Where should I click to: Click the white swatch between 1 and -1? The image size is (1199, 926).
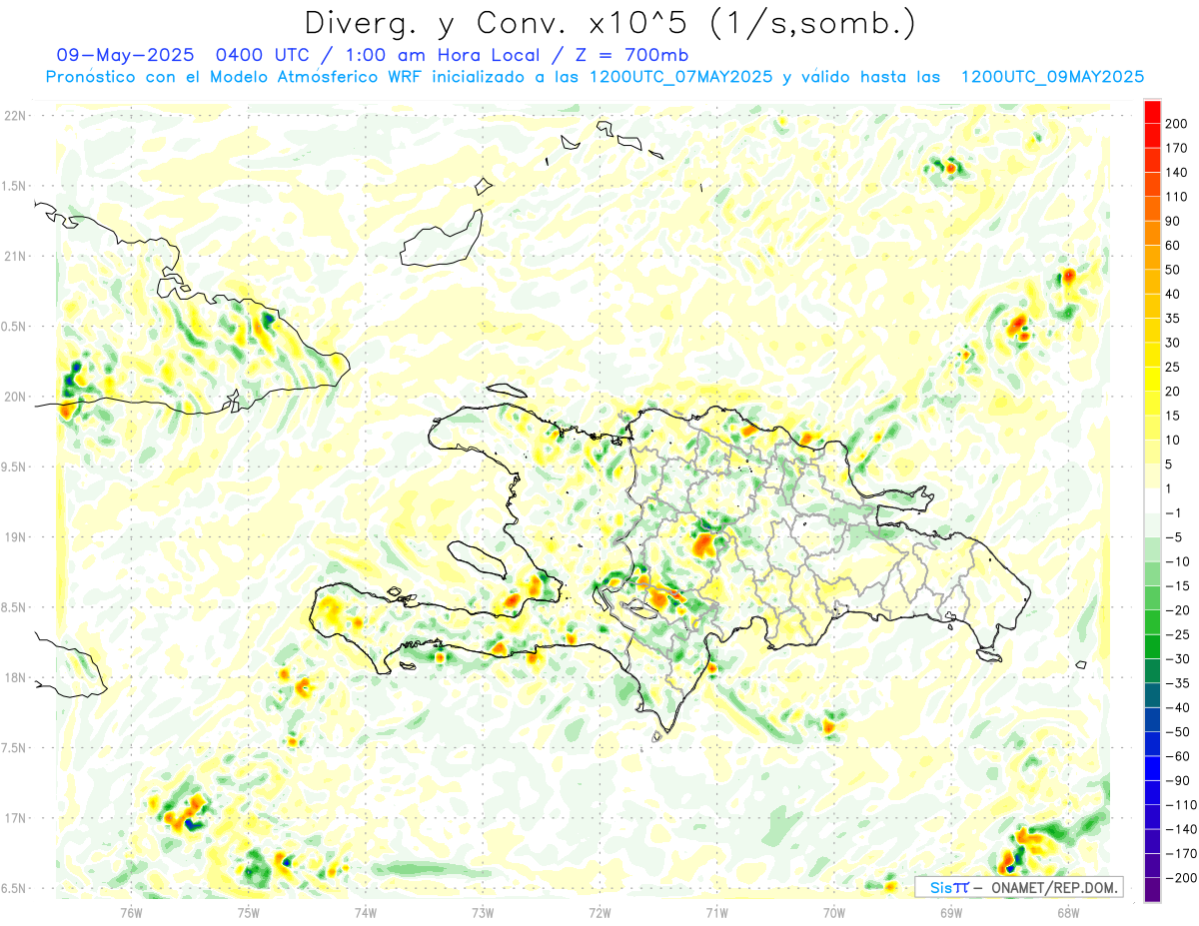tap(1152, 500)
